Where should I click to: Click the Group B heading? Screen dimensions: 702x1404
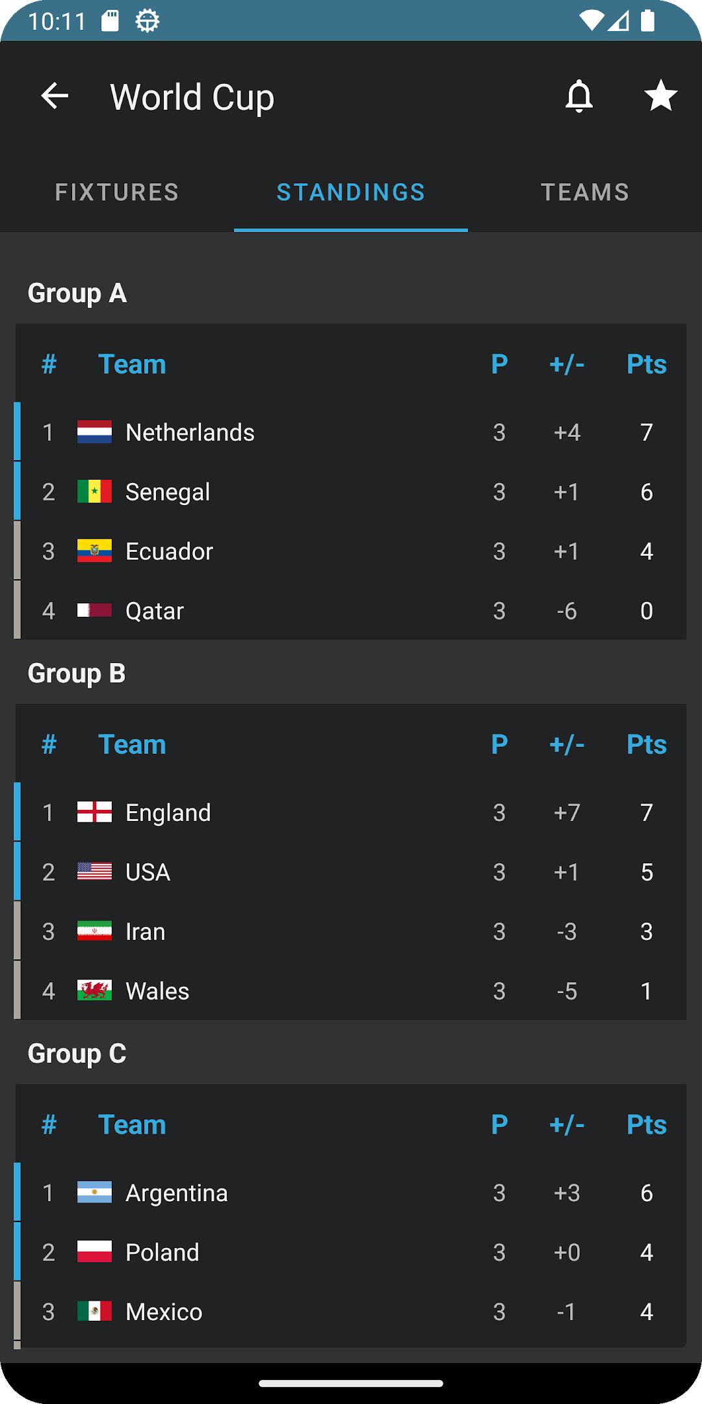[x=77, y=673]
